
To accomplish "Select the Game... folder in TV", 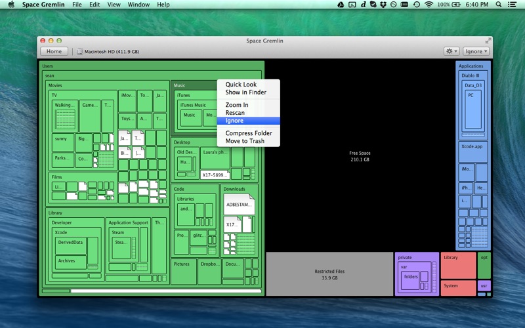I will pyautogui.click(x=90, y=115).
